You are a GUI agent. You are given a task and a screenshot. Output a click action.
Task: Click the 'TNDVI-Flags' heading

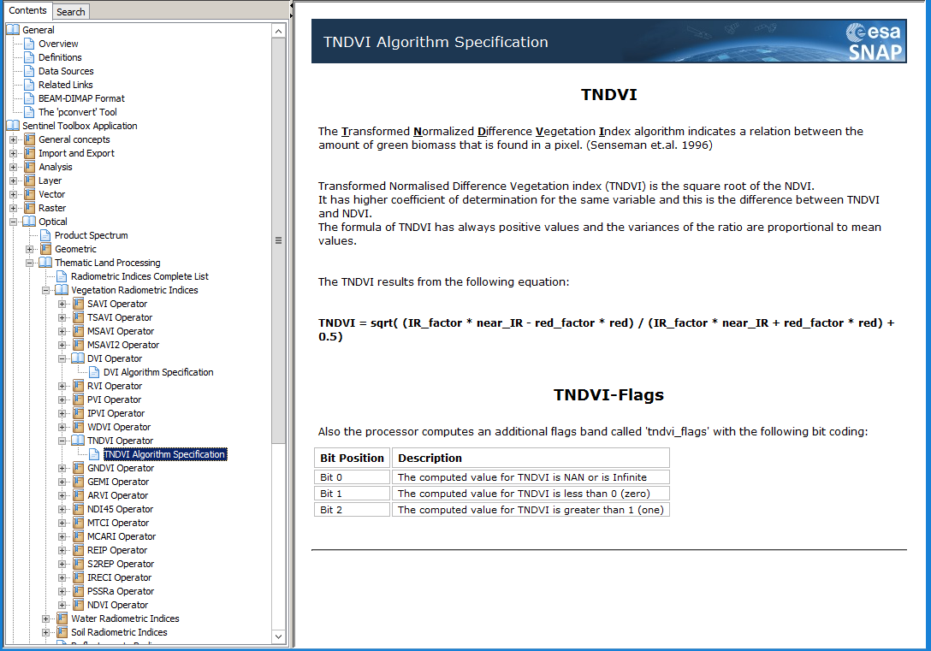[608, 395]
